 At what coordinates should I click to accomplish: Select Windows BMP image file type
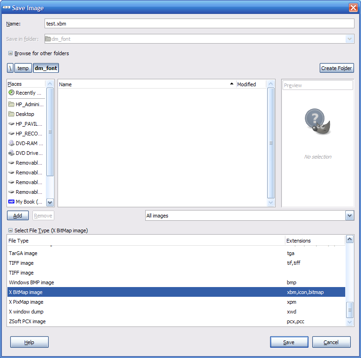[x=176, y=282]
